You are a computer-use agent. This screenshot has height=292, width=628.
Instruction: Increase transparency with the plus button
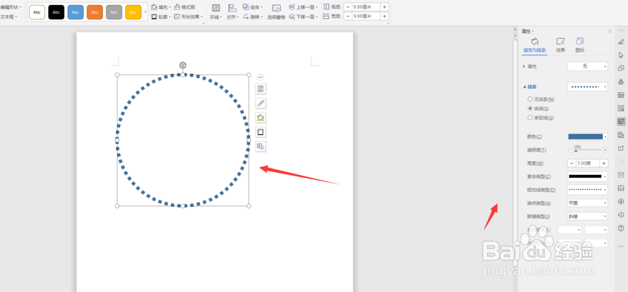coord(605,150)
